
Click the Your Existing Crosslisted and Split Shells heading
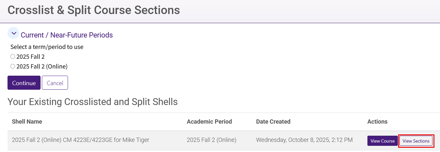coord(93,102)
